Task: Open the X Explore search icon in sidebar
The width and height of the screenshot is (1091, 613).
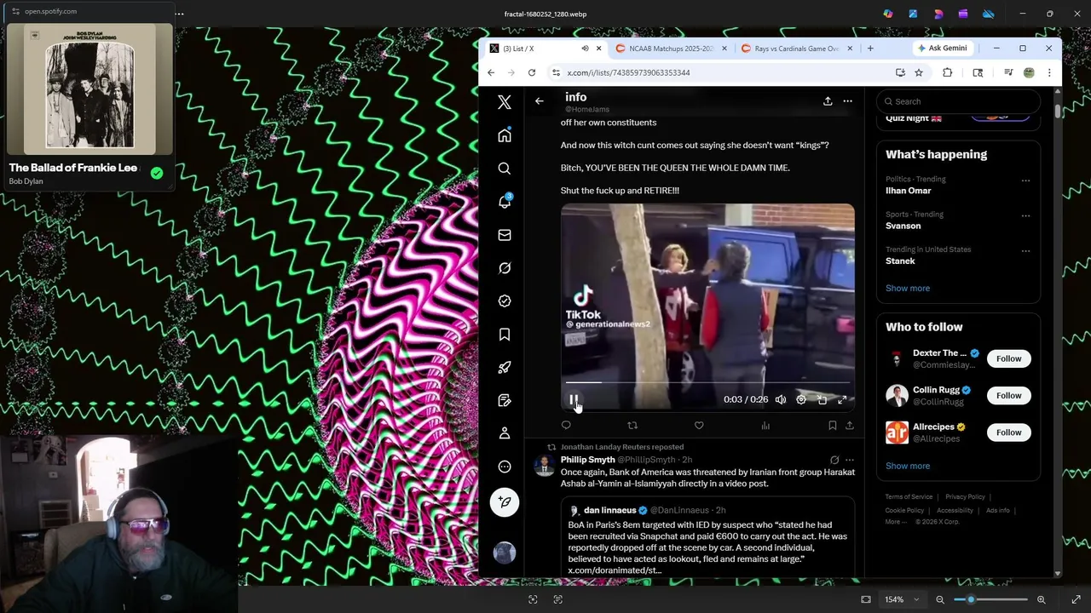Action: 505,169
